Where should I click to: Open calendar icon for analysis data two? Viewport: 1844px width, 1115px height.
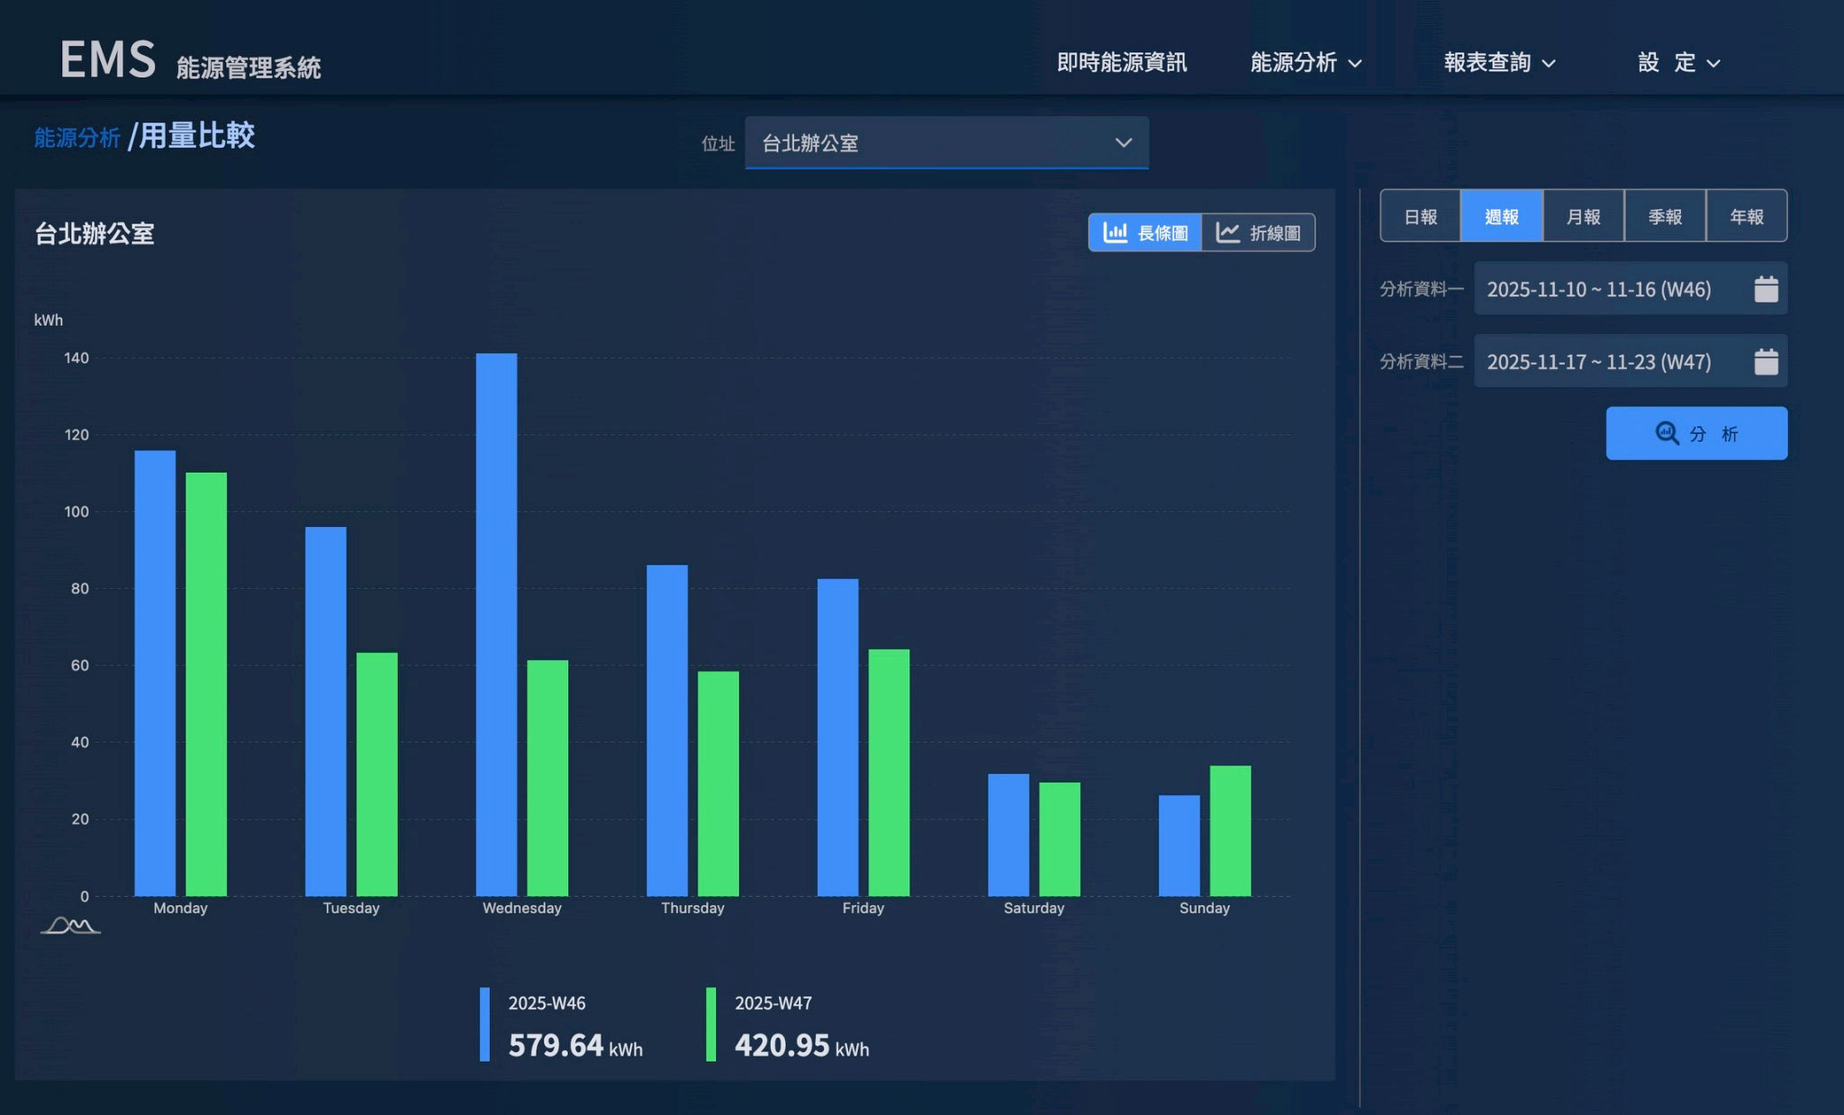(x=1766, y=362)
